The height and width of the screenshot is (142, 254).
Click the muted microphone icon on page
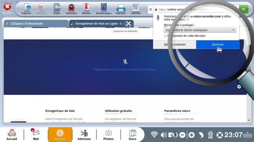pyautogui.click(x=125, y=61)
